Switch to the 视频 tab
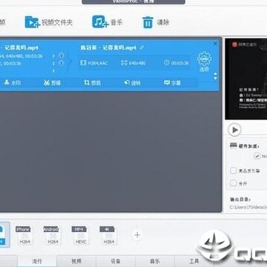Viewport: 267px width, 267px height. (76, 261)
